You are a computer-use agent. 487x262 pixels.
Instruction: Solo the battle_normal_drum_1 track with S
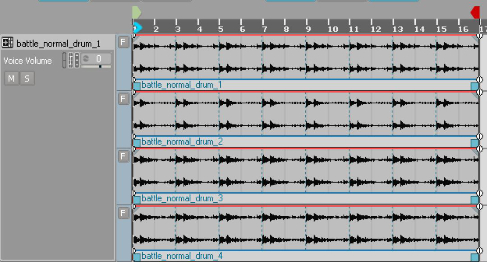27,78
